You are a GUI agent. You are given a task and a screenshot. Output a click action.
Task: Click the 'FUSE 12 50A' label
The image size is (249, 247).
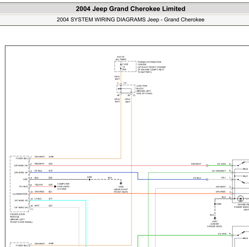click(x=125, y=67)
